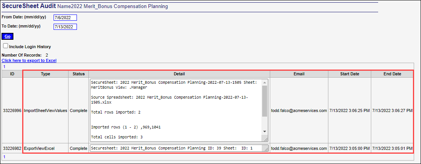Click the scroll down arrow in the Detail box

coord(265,132)
